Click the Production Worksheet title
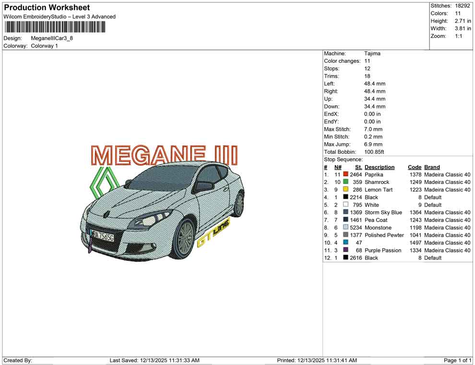Image resolution: width=475 pixels, height=365 pixels. [47, 8]
